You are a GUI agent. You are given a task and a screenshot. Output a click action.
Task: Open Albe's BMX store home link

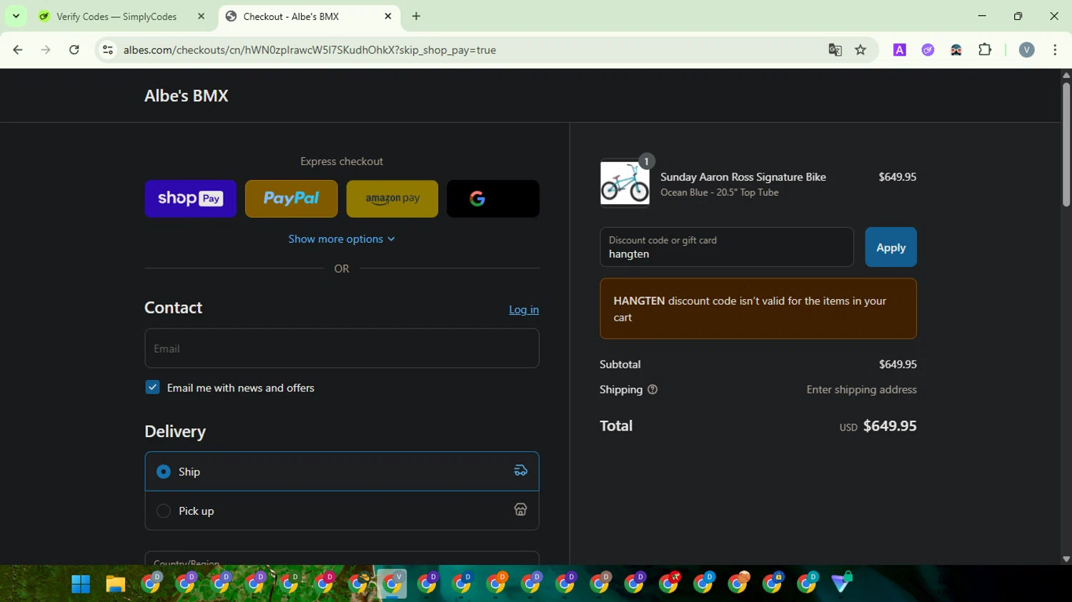click(x=187, y=96)
